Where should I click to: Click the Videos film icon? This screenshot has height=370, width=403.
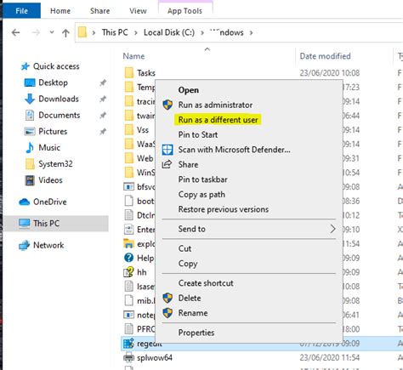[30, 180]
